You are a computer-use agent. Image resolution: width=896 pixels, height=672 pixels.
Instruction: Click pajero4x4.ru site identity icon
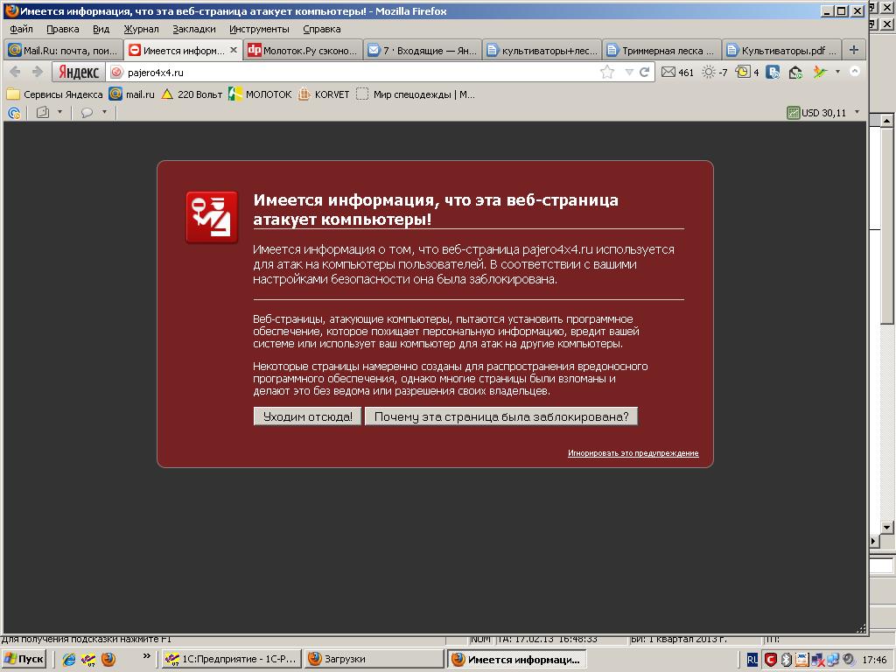116,72
